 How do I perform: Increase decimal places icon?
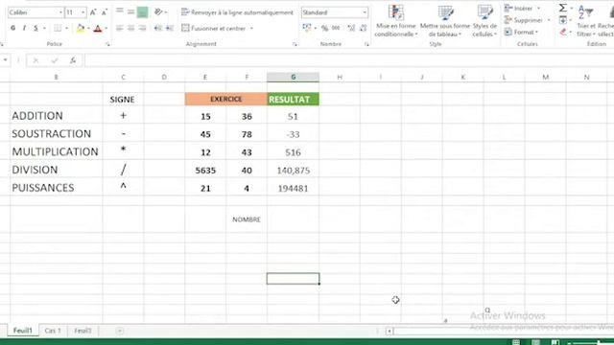coord(351,28)
